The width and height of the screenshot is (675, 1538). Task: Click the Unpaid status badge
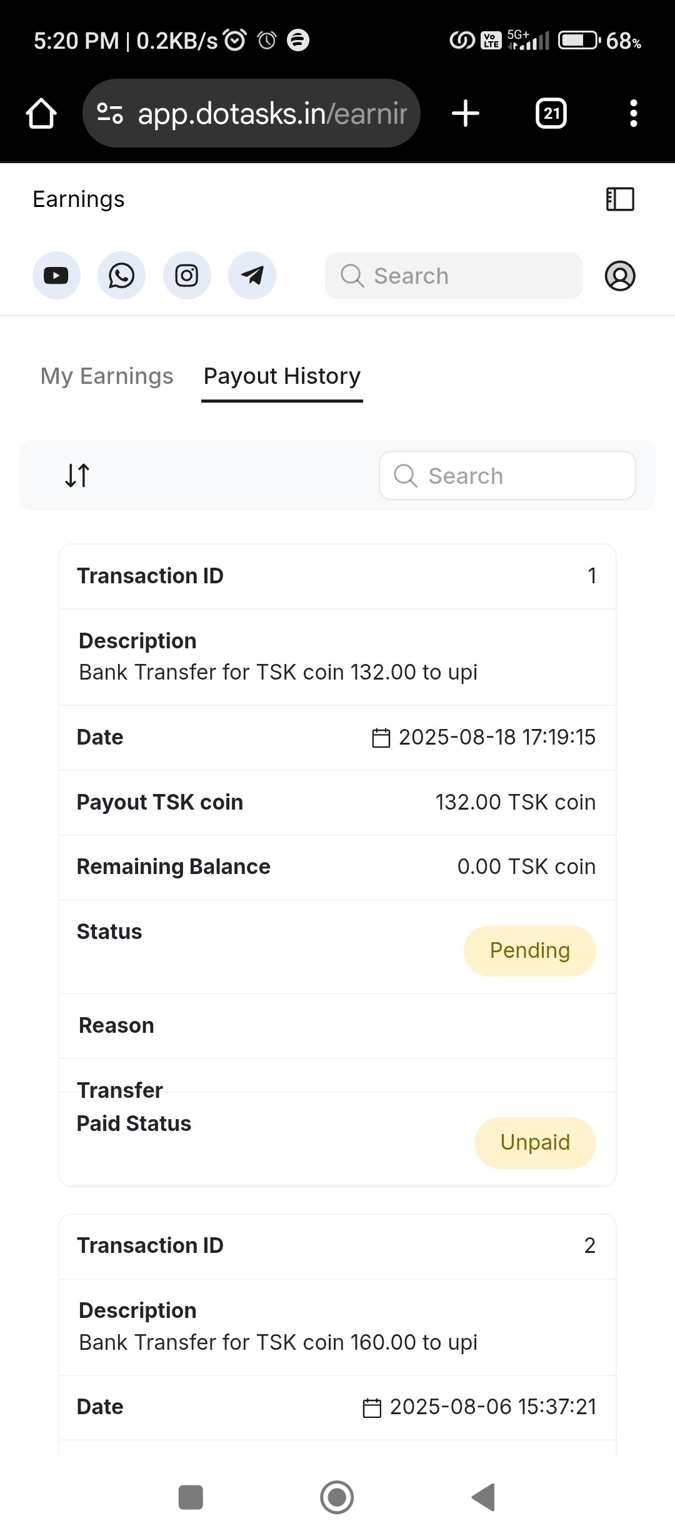(x=535, y=1142)
